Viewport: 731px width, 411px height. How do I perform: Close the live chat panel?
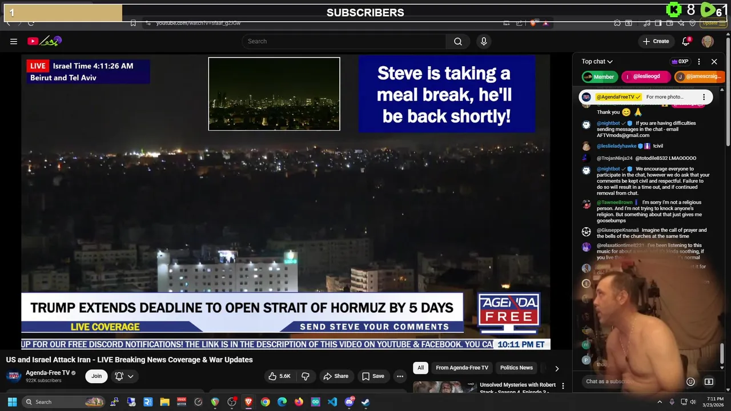pyautogui.click(x=714, y=62)
